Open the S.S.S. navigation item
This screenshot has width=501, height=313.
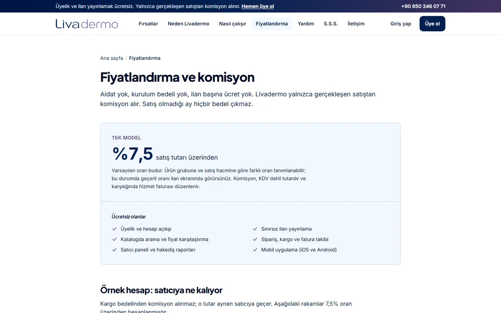pyautogui.click(x=331, y=24)
